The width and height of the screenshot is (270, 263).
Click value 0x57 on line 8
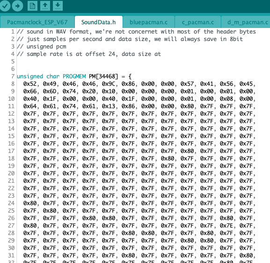(x=187, y=84)
